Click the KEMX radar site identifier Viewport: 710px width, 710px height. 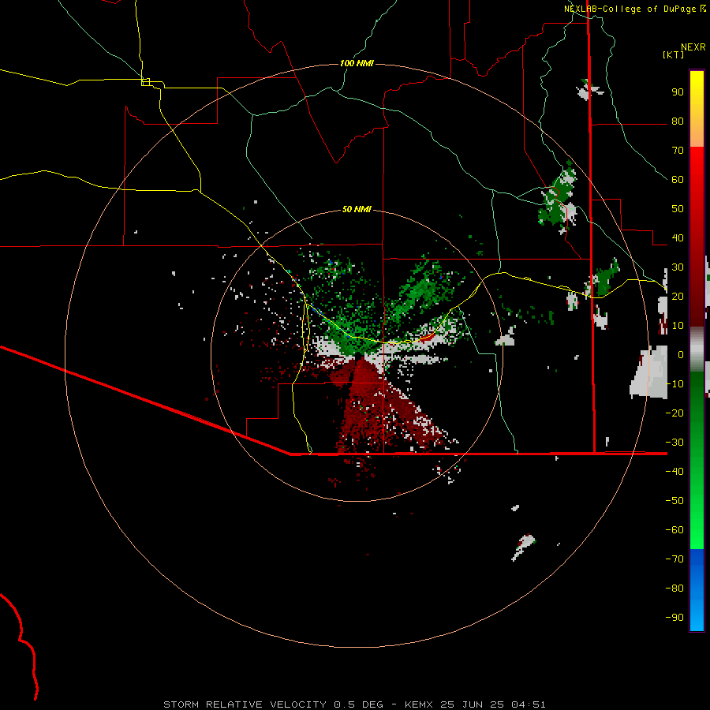[419, 704]
